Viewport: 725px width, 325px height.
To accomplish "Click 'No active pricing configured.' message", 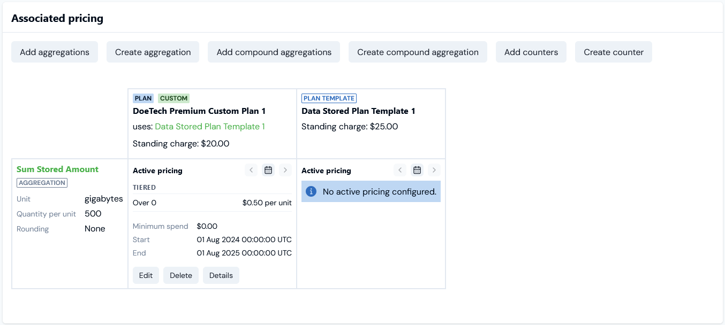I will (380, 191).
